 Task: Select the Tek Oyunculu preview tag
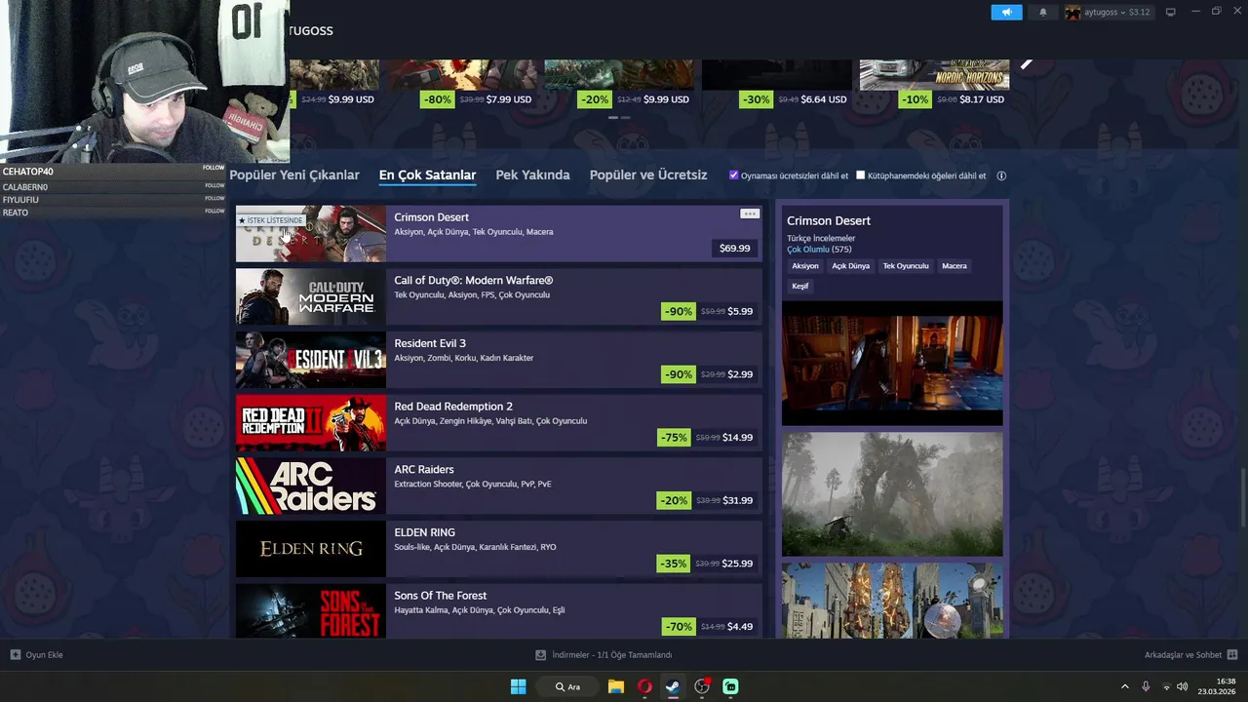(906, 266)
